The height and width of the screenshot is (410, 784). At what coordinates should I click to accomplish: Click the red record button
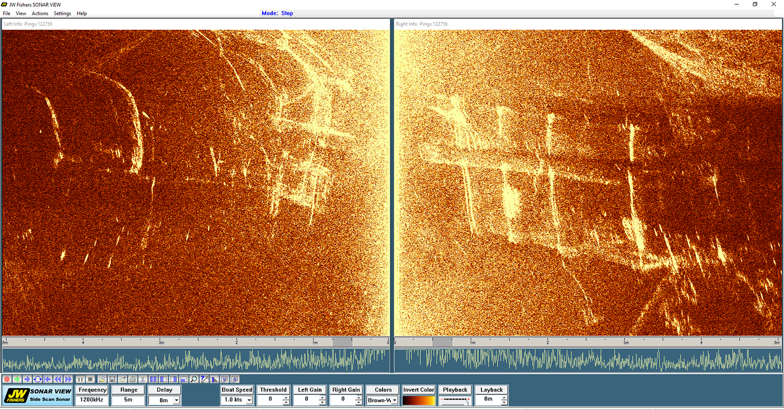tap(7, 379)
